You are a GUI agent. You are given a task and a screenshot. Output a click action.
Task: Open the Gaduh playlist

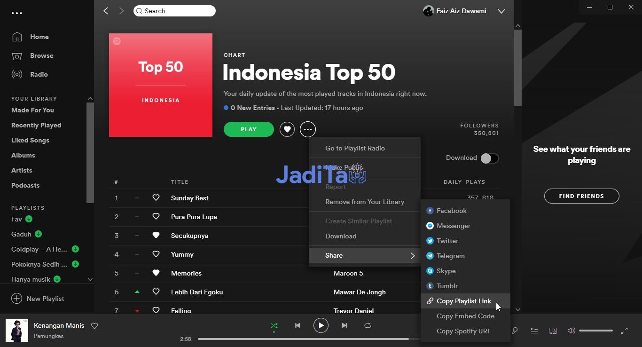pyautogui.click(x=22, y=234)
